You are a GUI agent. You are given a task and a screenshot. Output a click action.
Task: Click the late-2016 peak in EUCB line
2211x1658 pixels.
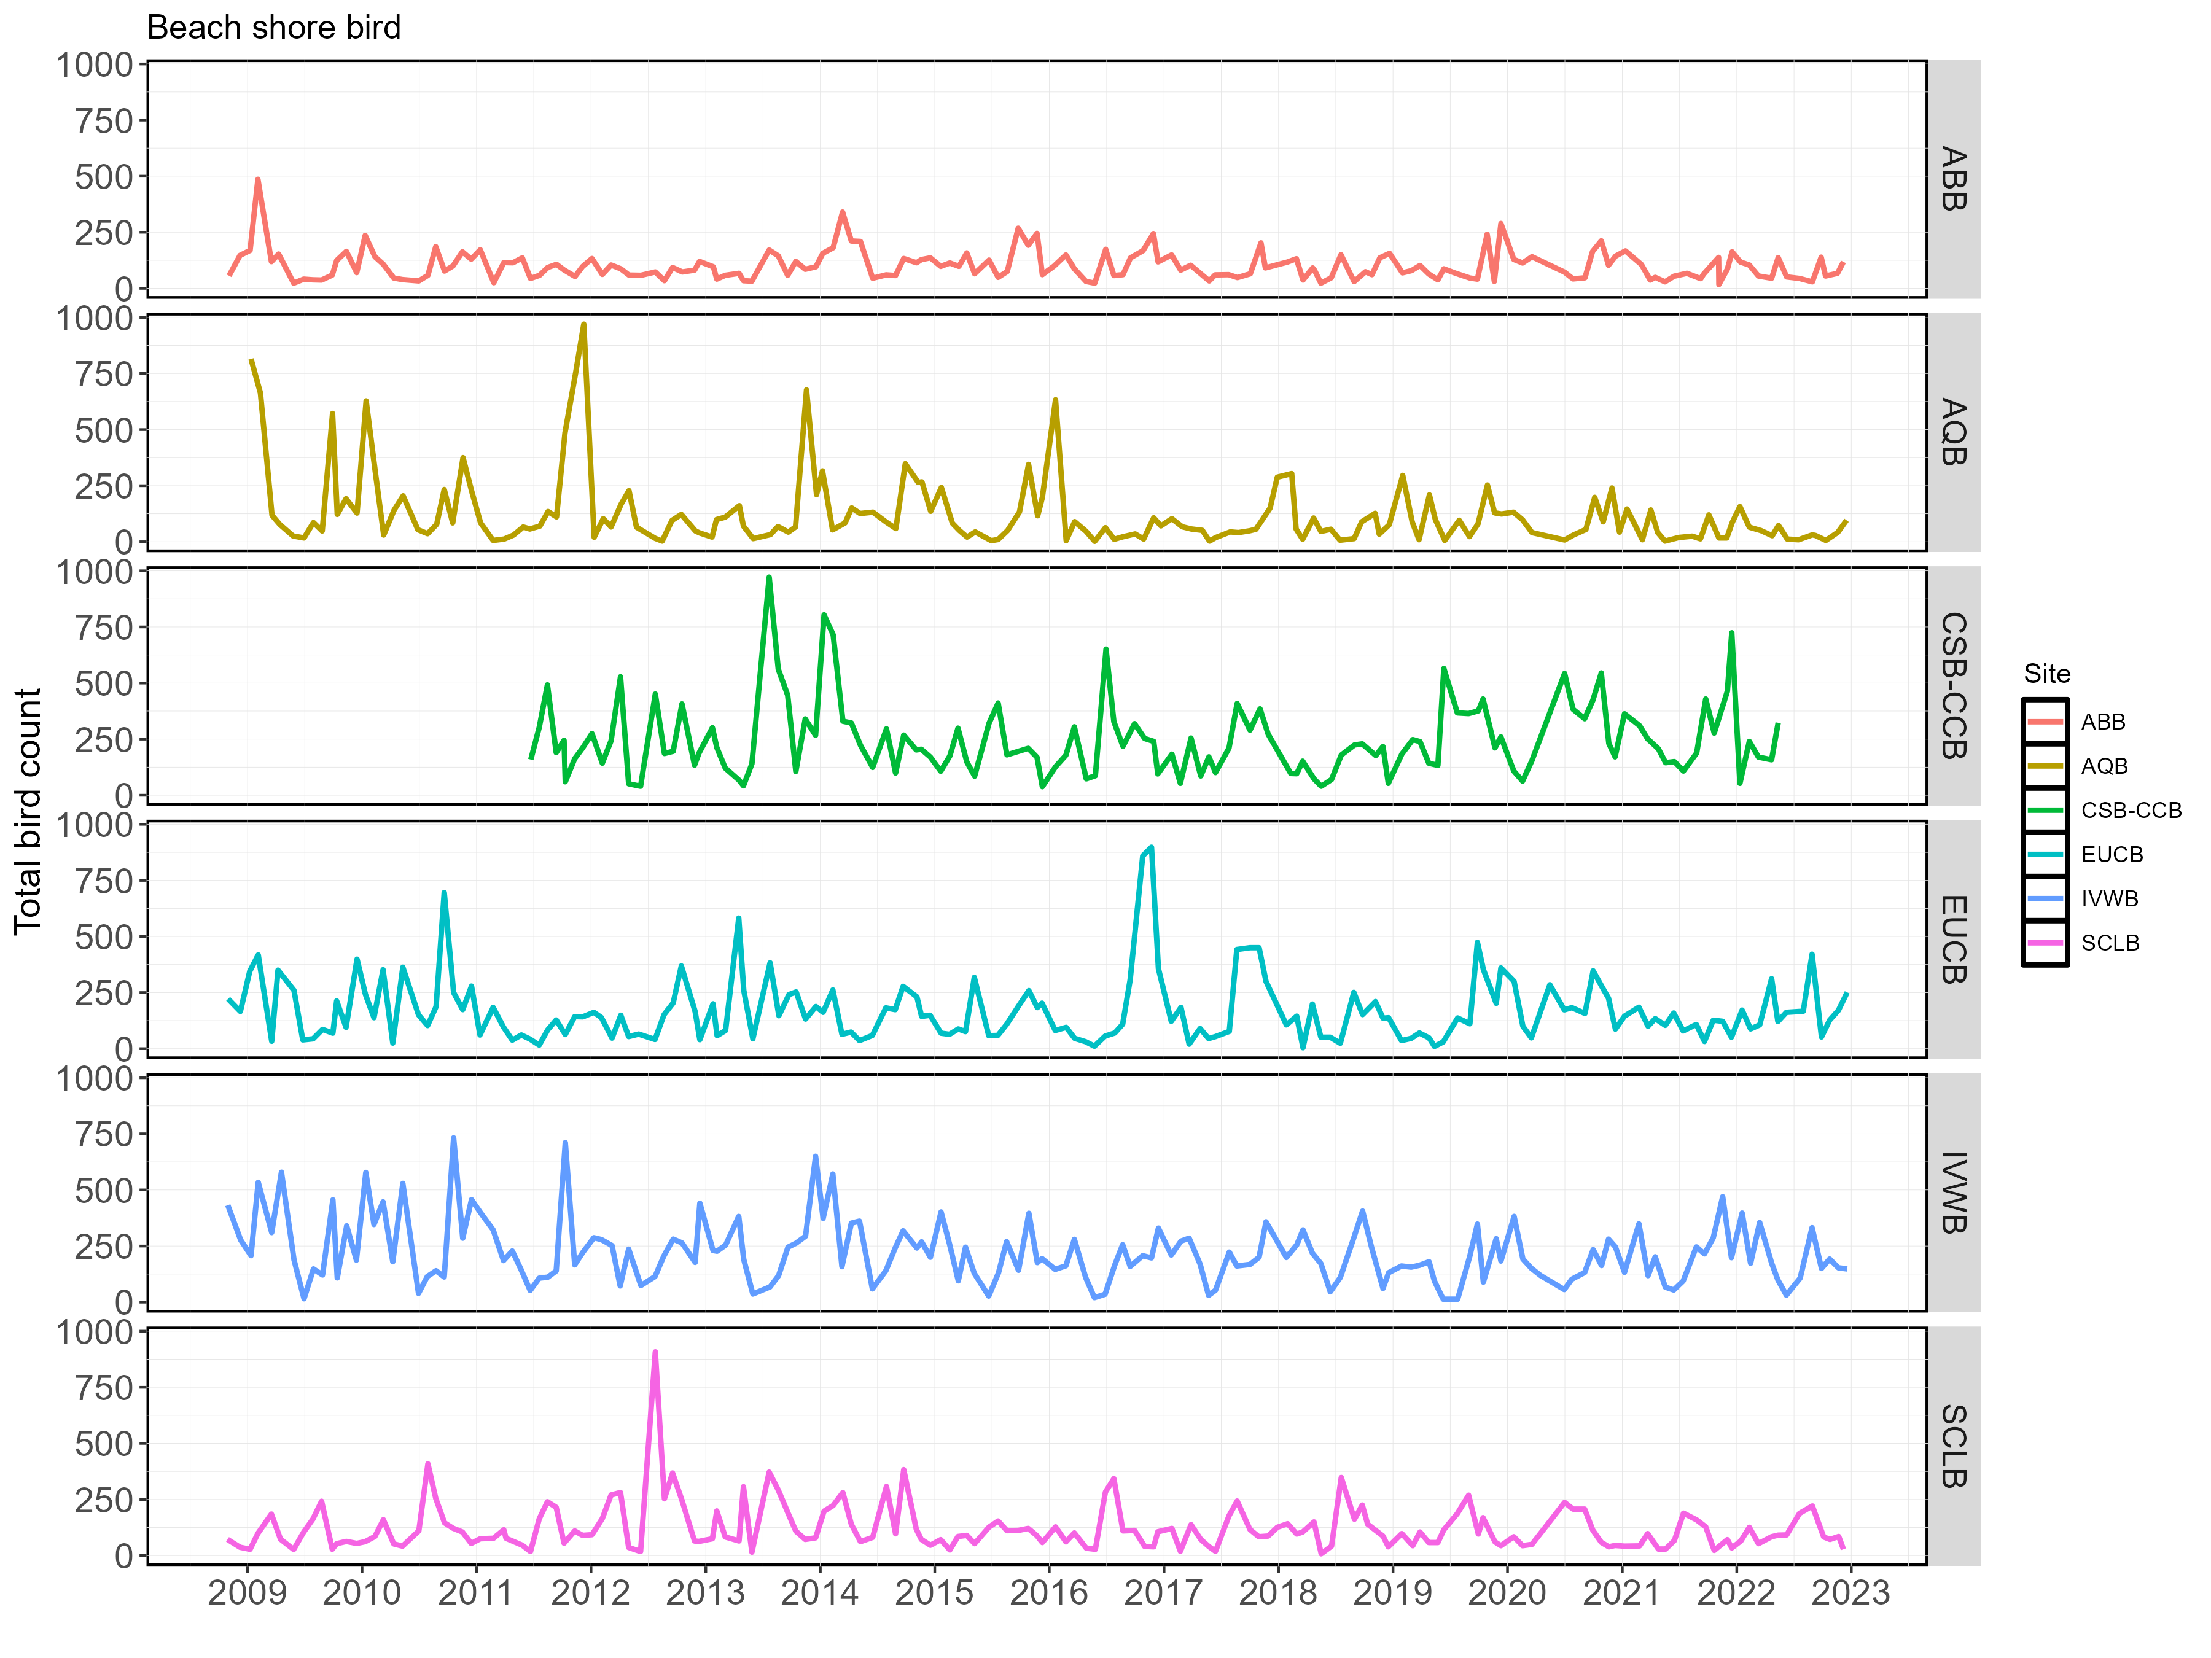(1152, 847)
